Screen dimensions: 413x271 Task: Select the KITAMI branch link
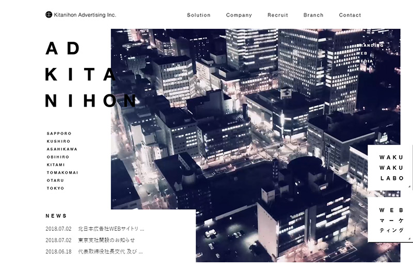click(x=56, y=165)
